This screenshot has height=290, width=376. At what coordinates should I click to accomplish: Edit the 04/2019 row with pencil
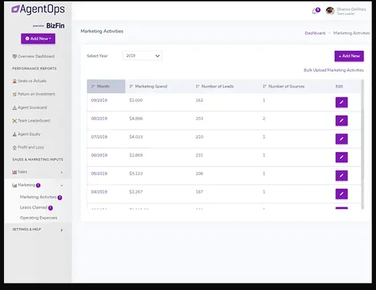341,194
